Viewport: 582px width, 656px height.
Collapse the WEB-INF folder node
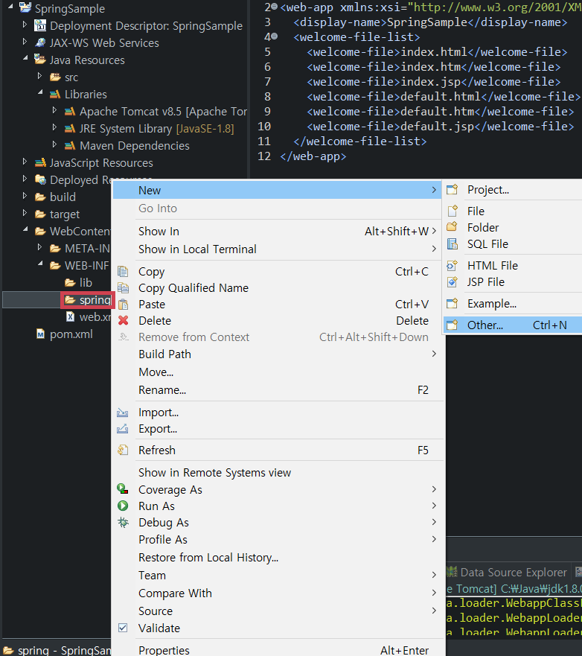[x=41, y=264]
